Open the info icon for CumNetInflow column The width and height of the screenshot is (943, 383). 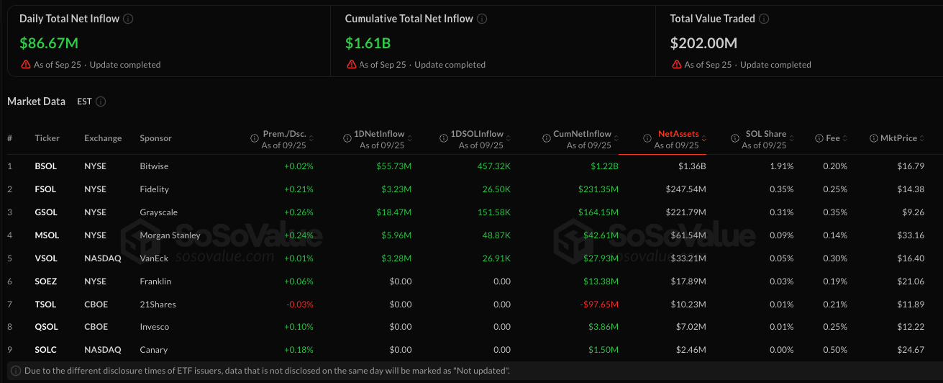coord(545,138)
